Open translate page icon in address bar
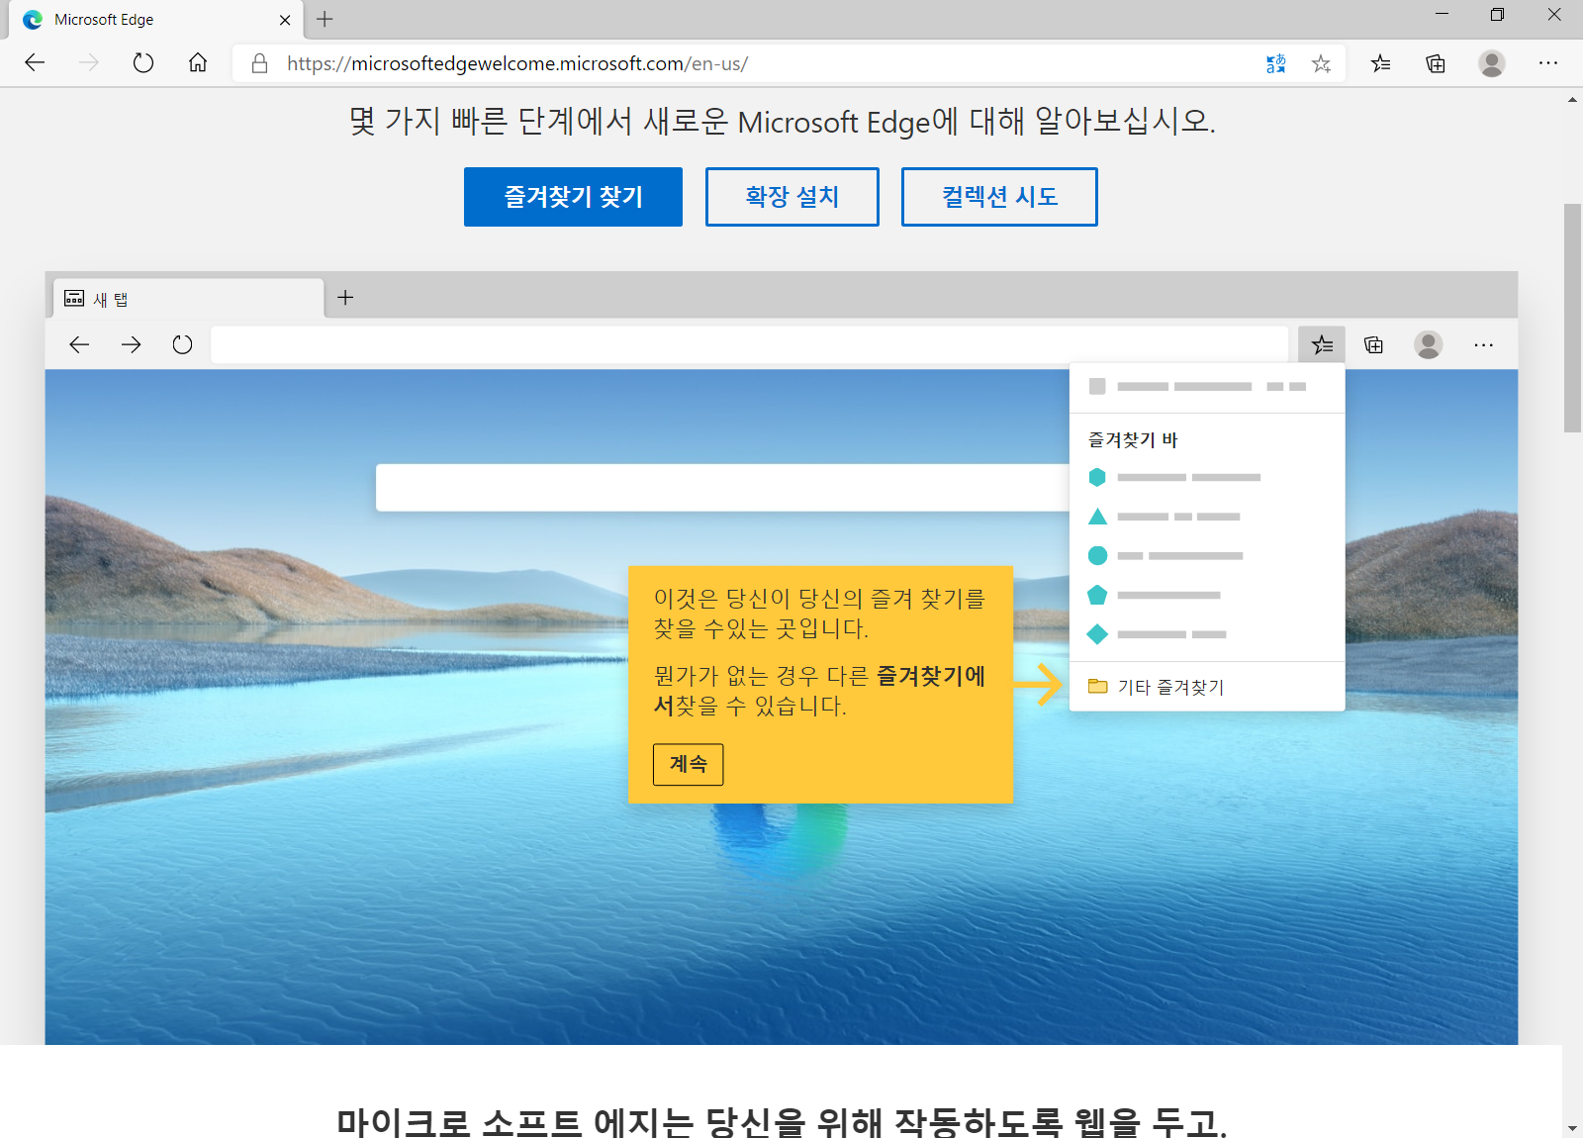The height and width of the screenshot is (1138, 1583). pos(1276,63)
